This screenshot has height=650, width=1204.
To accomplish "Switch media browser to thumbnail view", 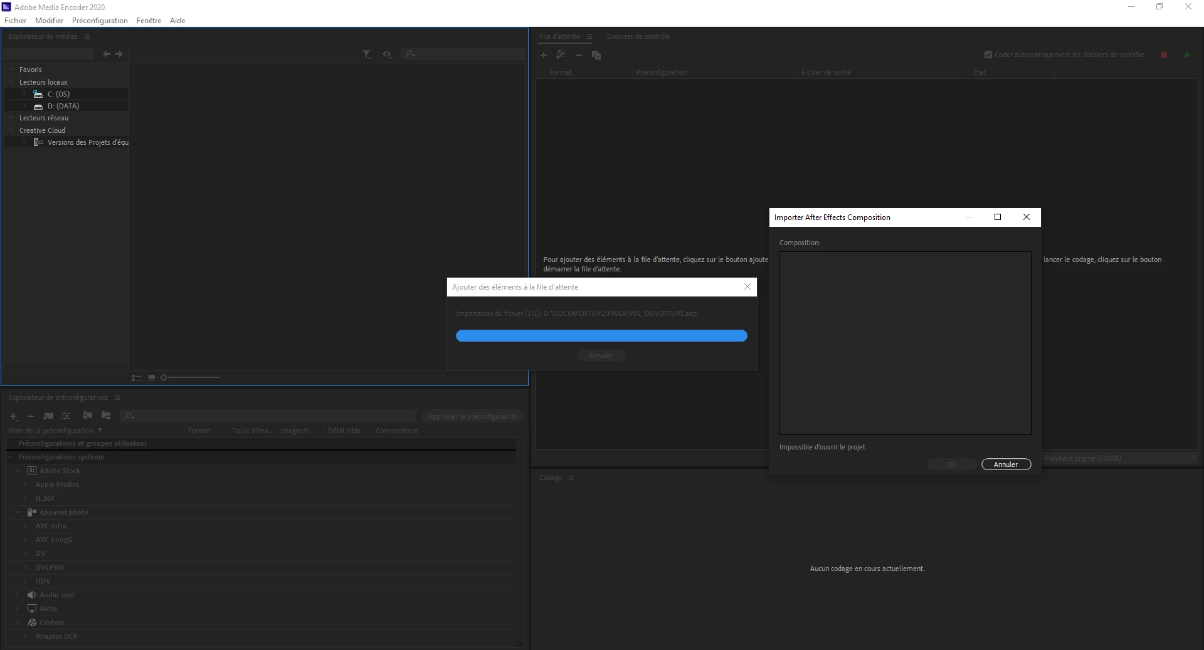I will (151, 377).
